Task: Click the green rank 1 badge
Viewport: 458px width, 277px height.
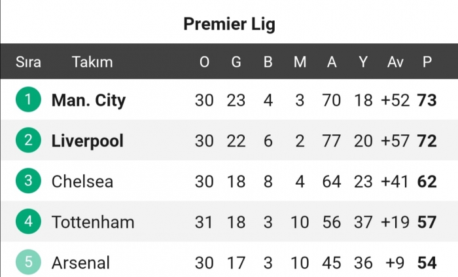Action: tap(28, 100)
